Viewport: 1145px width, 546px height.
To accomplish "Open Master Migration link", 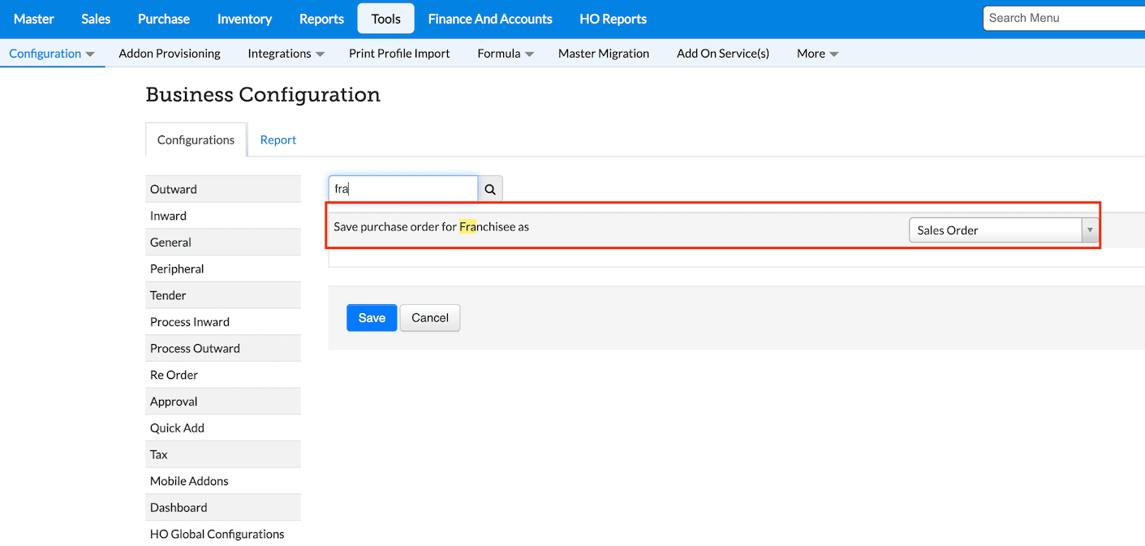I will point(604,54).
